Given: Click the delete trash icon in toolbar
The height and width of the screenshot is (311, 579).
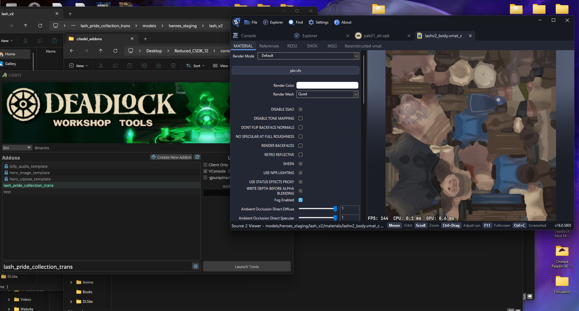Looking at the screenshot, I should point(173,66).
